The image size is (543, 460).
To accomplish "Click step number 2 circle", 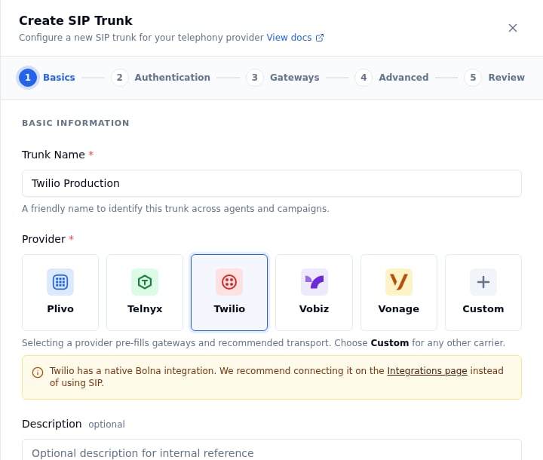I will coord(119,77).
